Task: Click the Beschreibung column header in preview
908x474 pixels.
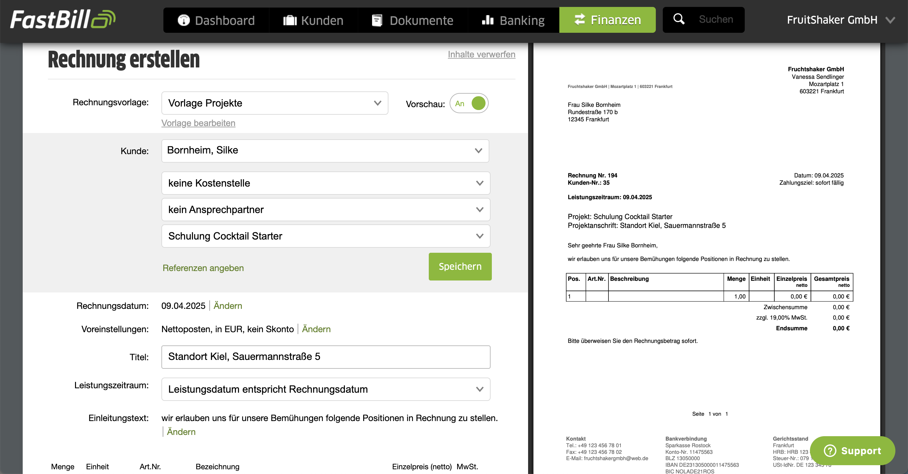Action: (629, 279)
